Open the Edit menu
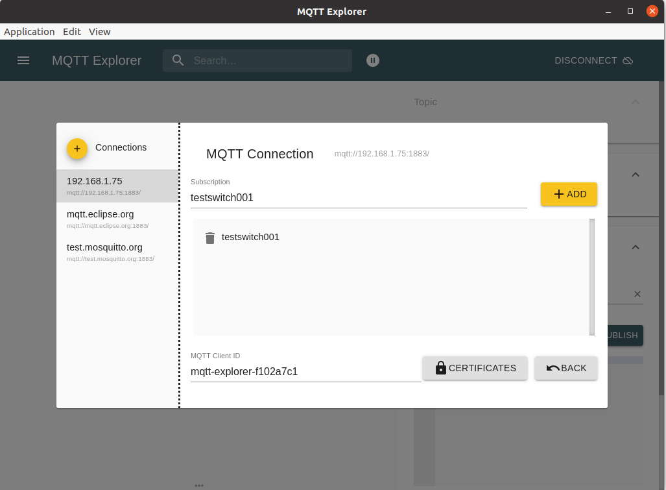Screen dimensions: 666x490 [72, 32]
